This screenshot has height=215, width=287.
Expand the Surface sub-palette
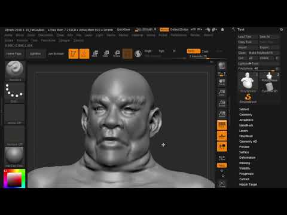click(x=244, y=152)
